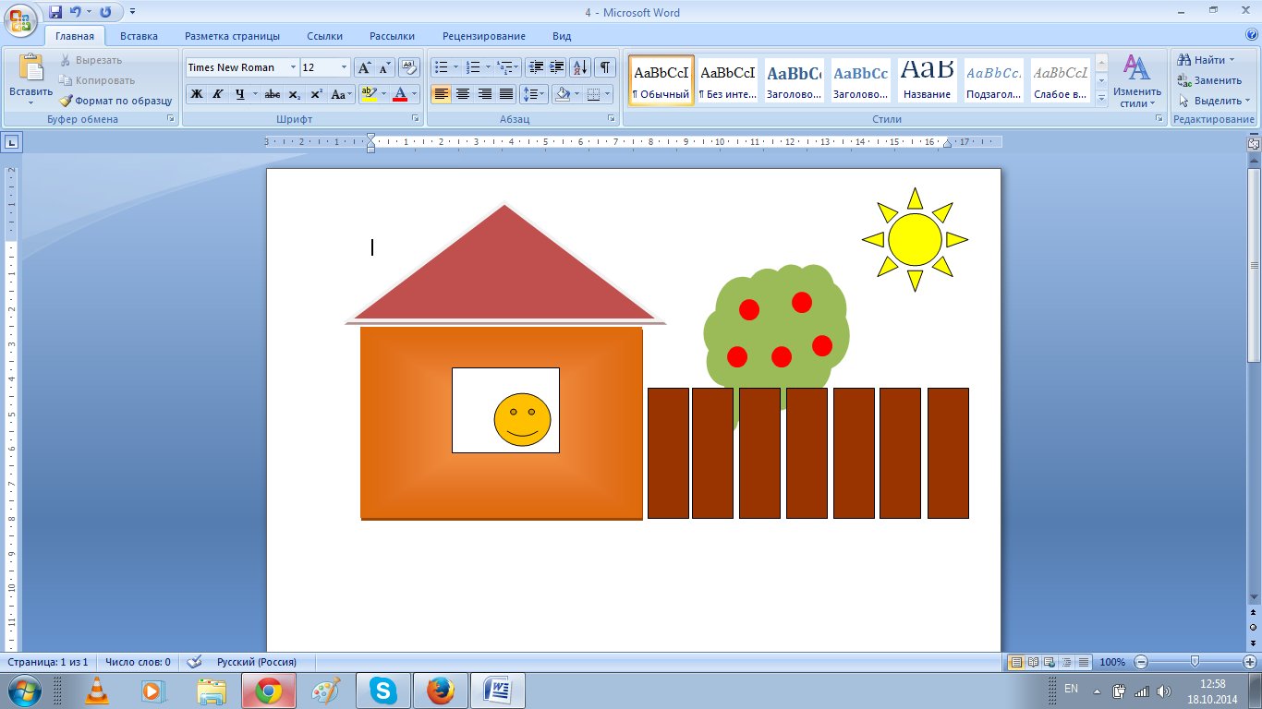Click the Clear Formatting icon
Screen dimensions: 1262x709
tap(408, 67)
